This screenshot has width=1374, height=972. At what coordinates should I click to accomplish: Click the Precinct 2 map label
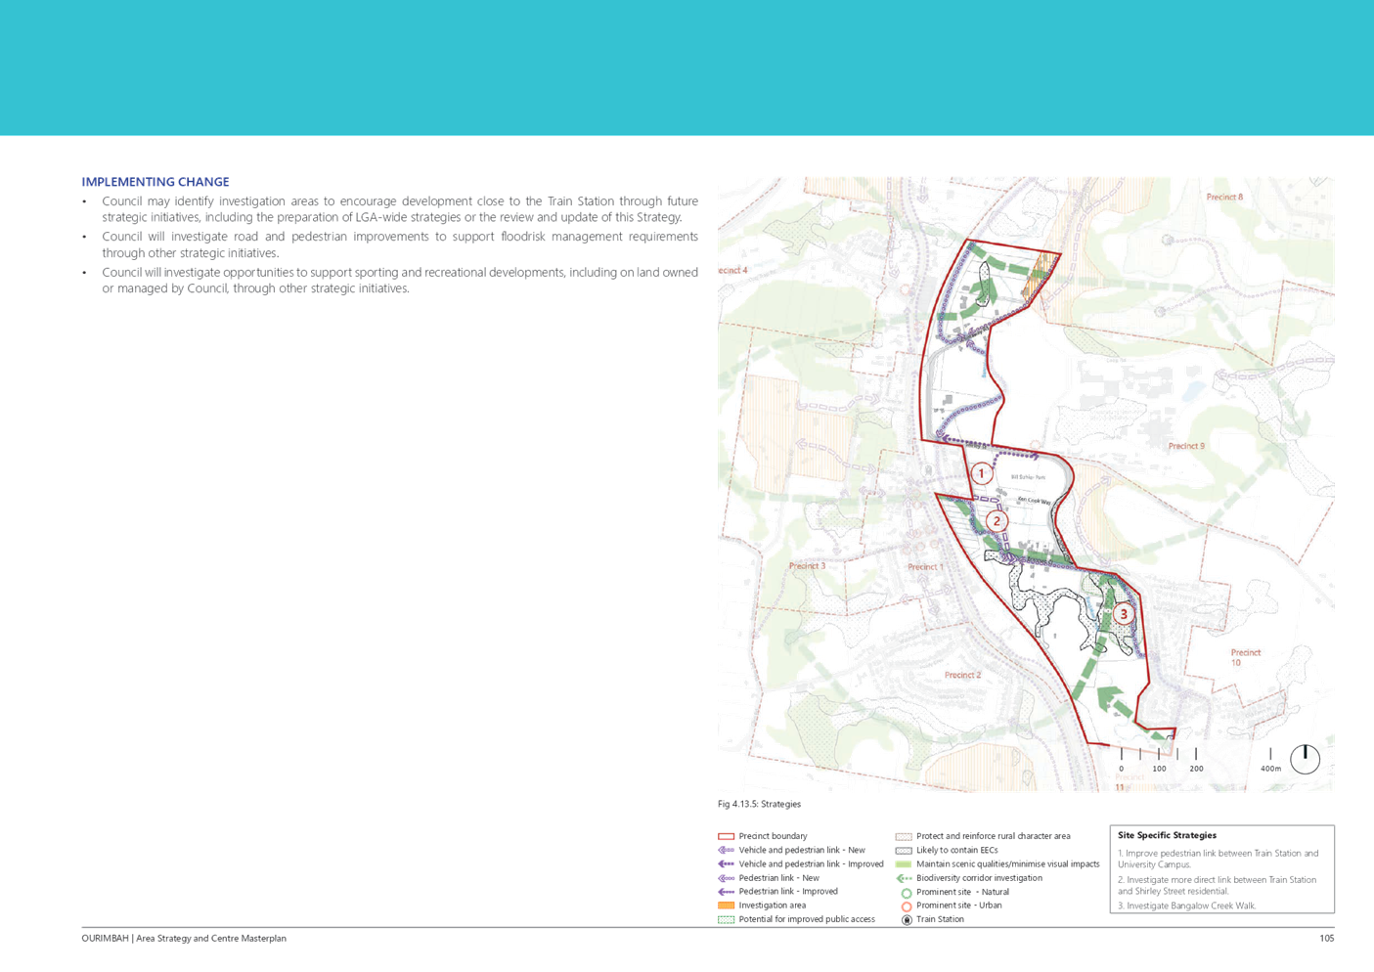click(x=962, y=675)
